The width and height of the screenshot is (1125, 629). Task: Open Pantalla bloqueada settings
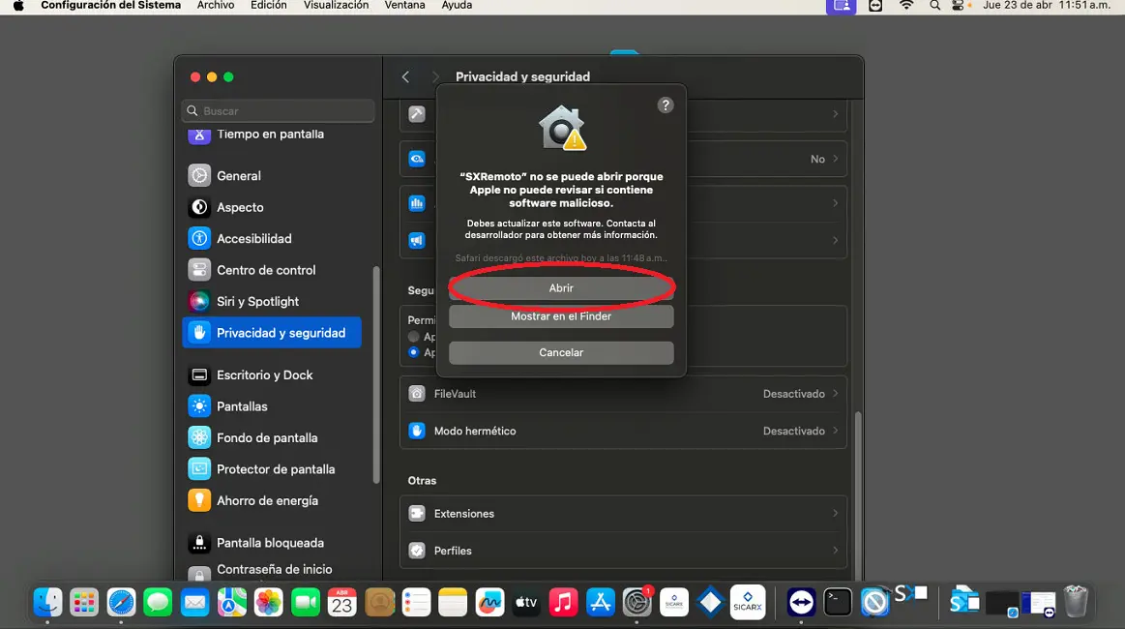coord(272,543)
